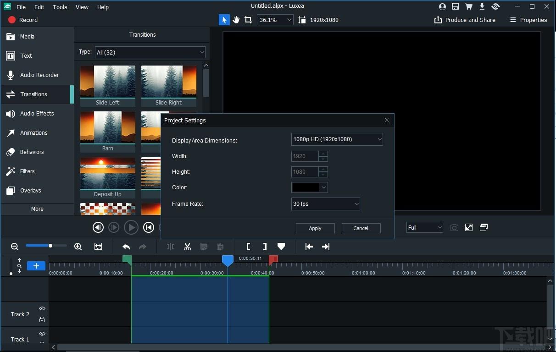Click Apply in Project Settings
This screenshot has width=556, height=352.
[315, 228]
